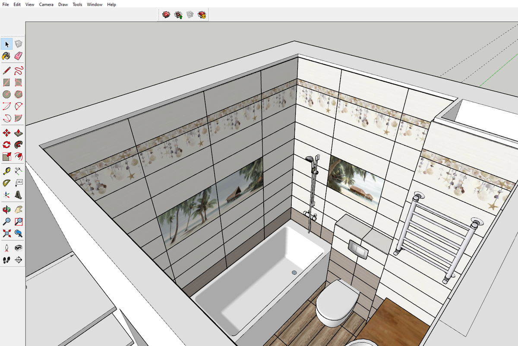Open the Draw menu
This screenshot has width=518, height=346.
click(x=63, y=4)
